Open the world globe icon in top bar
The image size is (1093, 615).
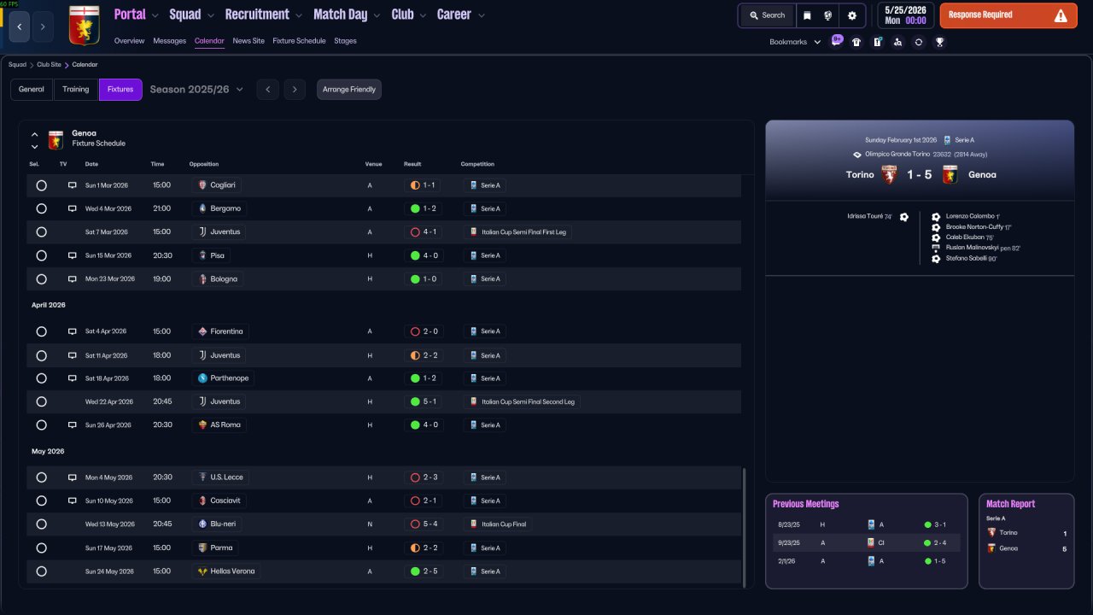[828, 15]
